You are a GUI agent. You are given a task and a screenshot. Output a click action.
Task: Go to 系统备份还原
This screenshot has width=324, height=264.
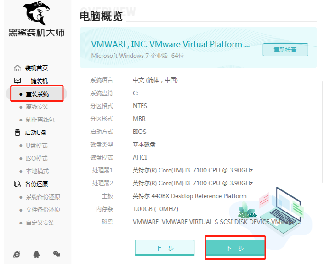click(x=43, y=197)
